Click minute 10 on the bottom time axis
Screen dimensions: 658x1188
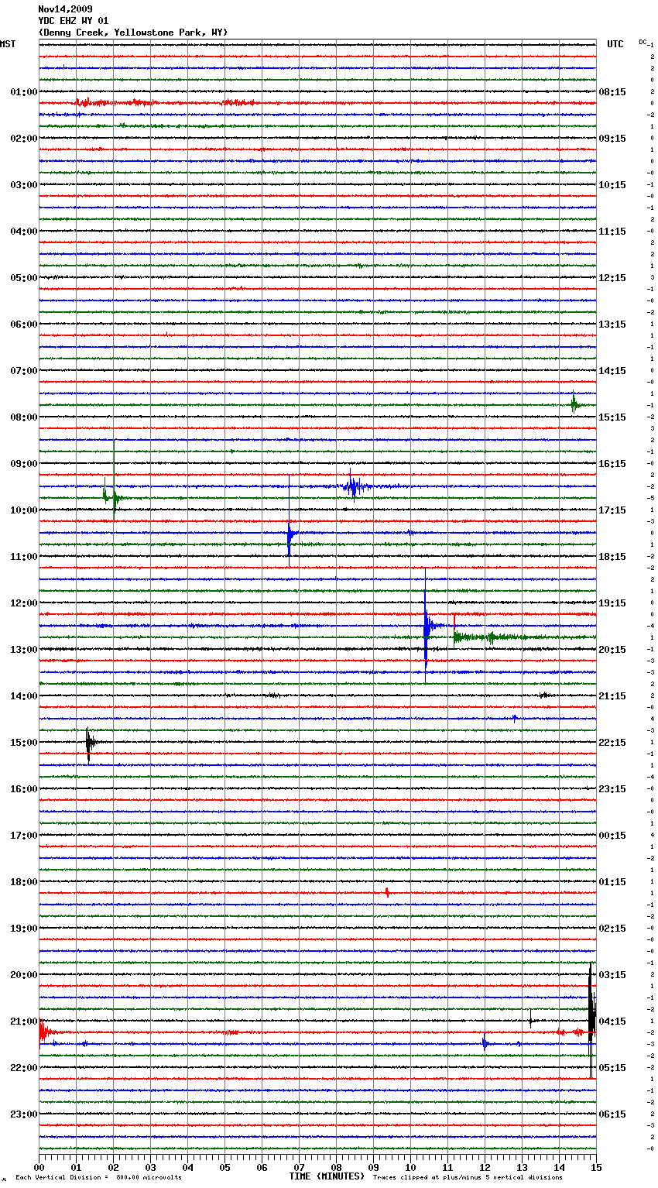[x=410, y=1166]
